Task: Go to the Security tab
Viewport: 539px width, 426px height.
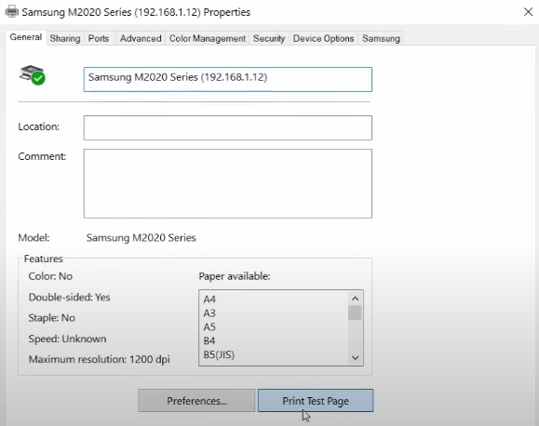Action: pyautogui.click(x=269, y=38)
